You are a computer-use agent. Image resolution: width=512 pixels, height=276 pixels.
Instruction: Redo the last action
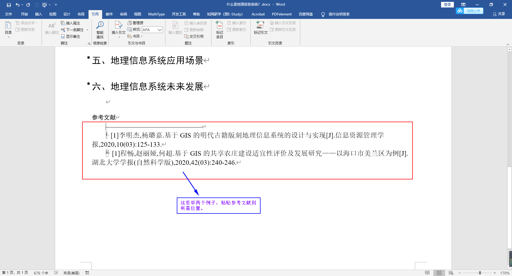coord(28,5)
